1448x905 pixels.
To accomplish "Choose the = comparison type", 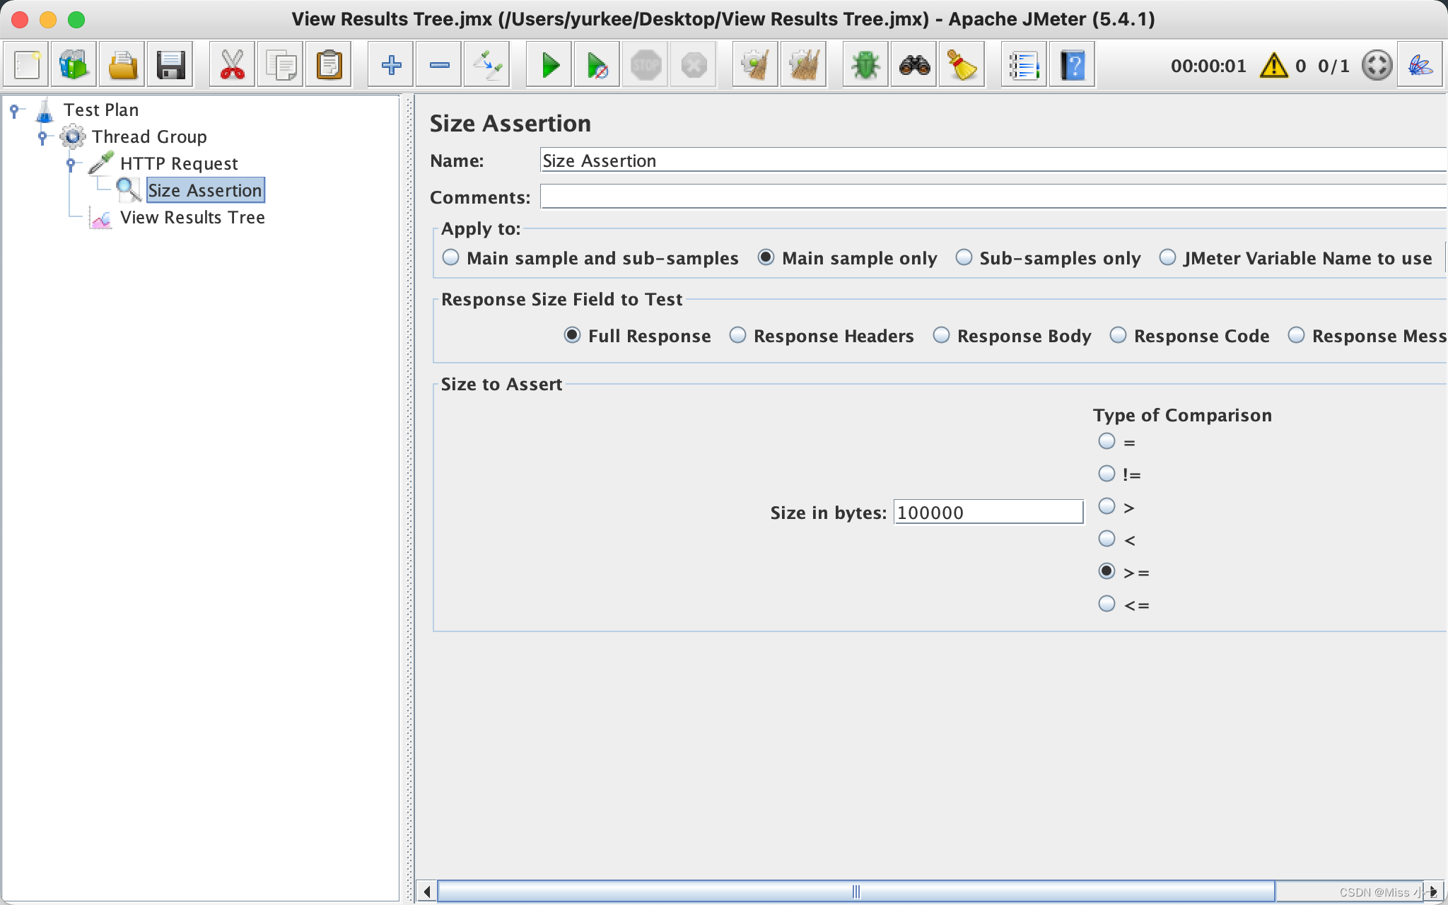I will click(1107, 441).
